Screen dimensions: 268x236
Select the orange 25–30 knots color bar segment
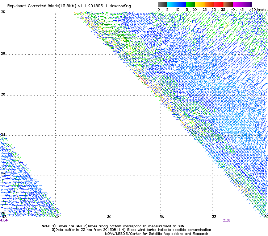209,4
